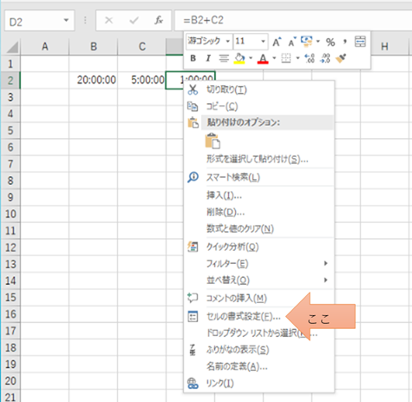Click the formula enter checkmark button
The width and height of the screenshot is (412, 402).
134,20
